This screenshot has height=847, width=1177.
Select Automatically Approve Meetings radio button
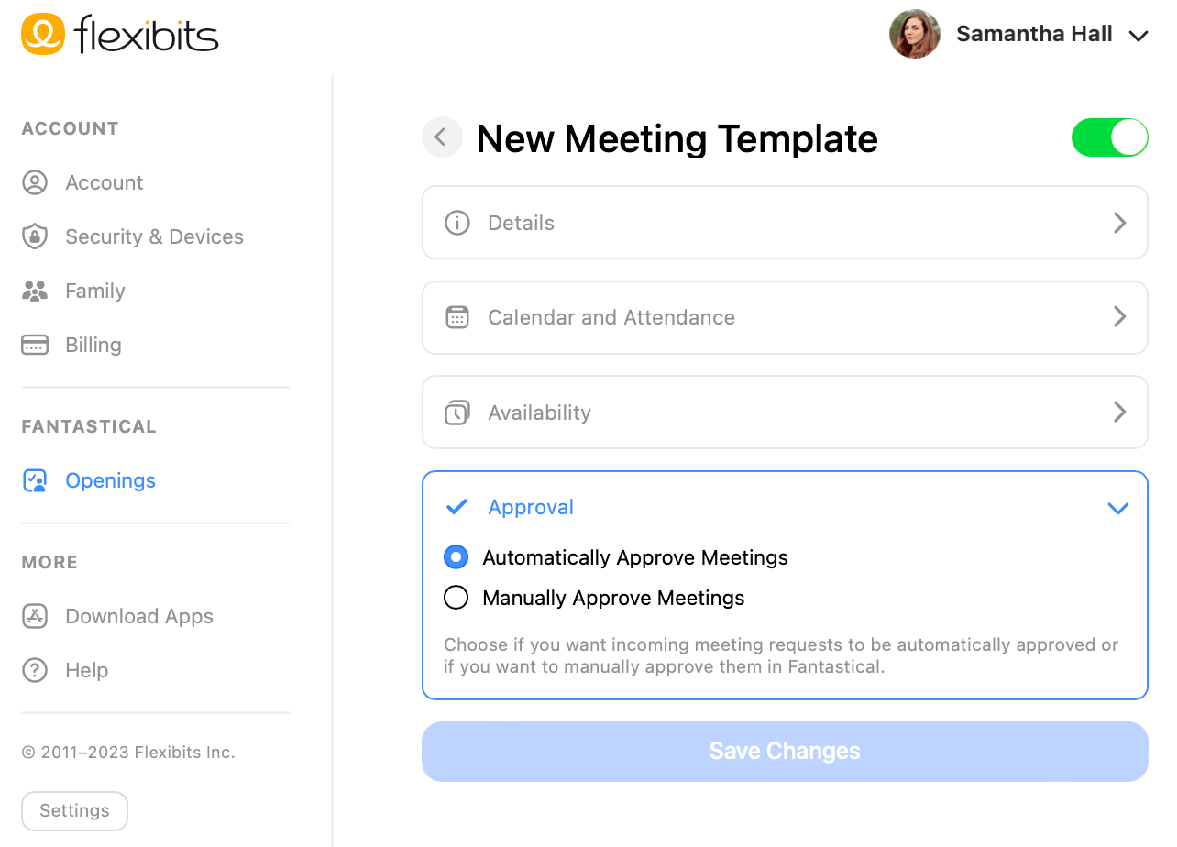point(456,557)
